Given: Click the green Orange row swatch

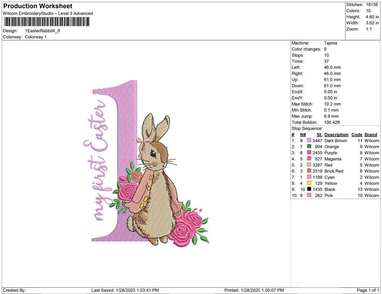Looking at the screenshot, I should pos(309,146).
